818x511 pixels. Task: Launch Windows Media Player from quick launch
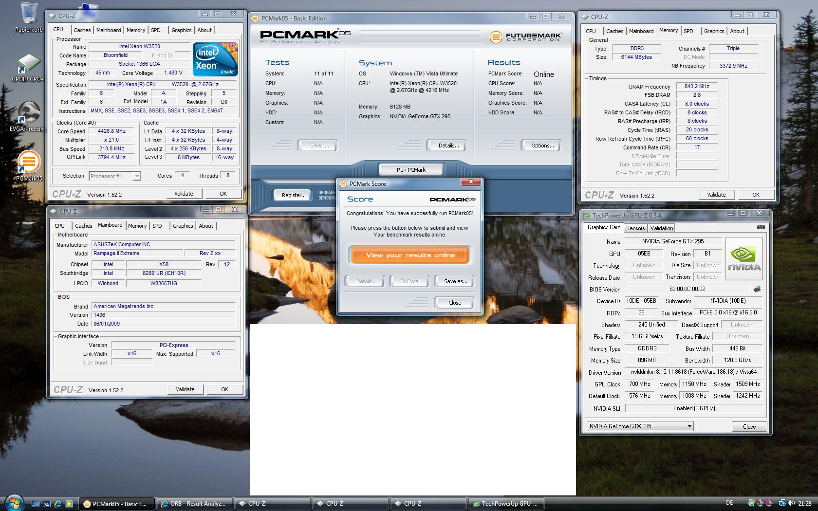[69, 504]
